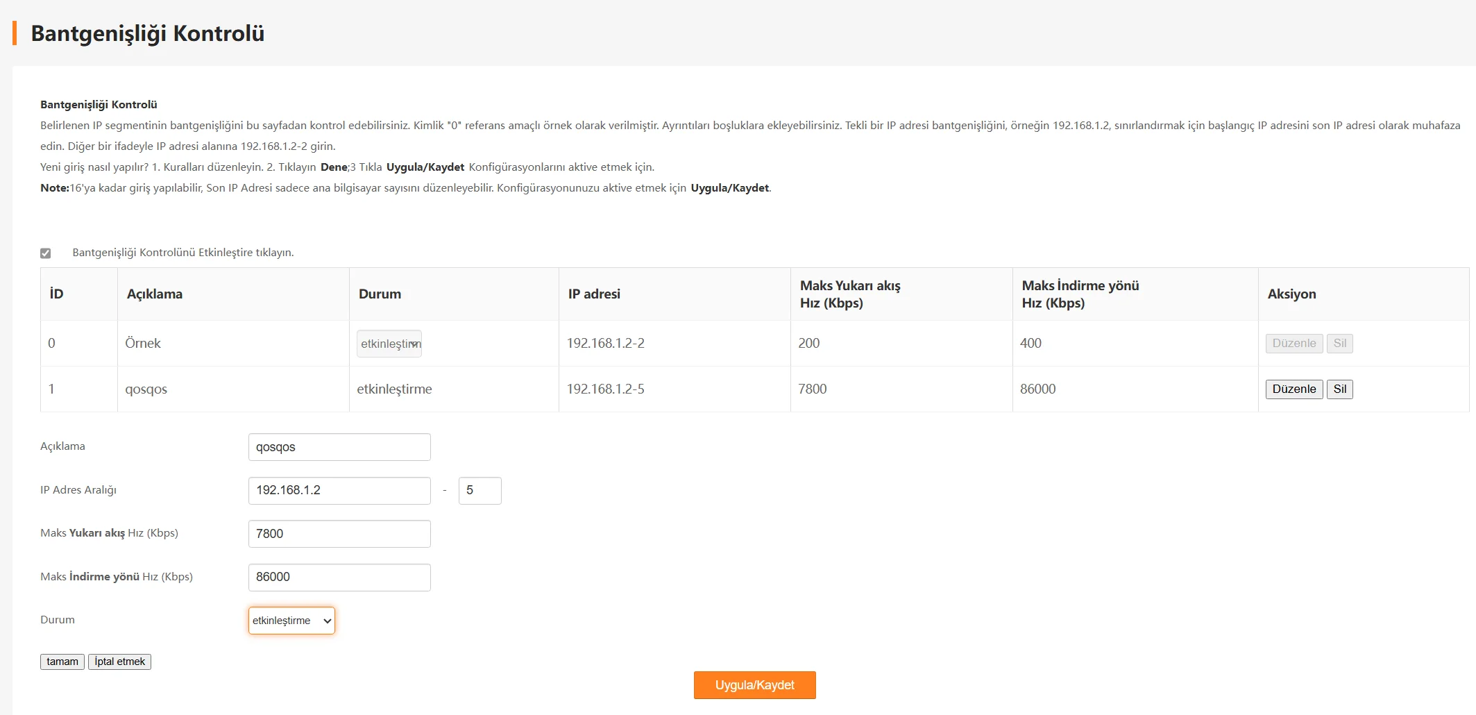Screen dimensions: 1476x715
Task: Open the Durum dropdown in the Örnek row
Action: point(389,344)
